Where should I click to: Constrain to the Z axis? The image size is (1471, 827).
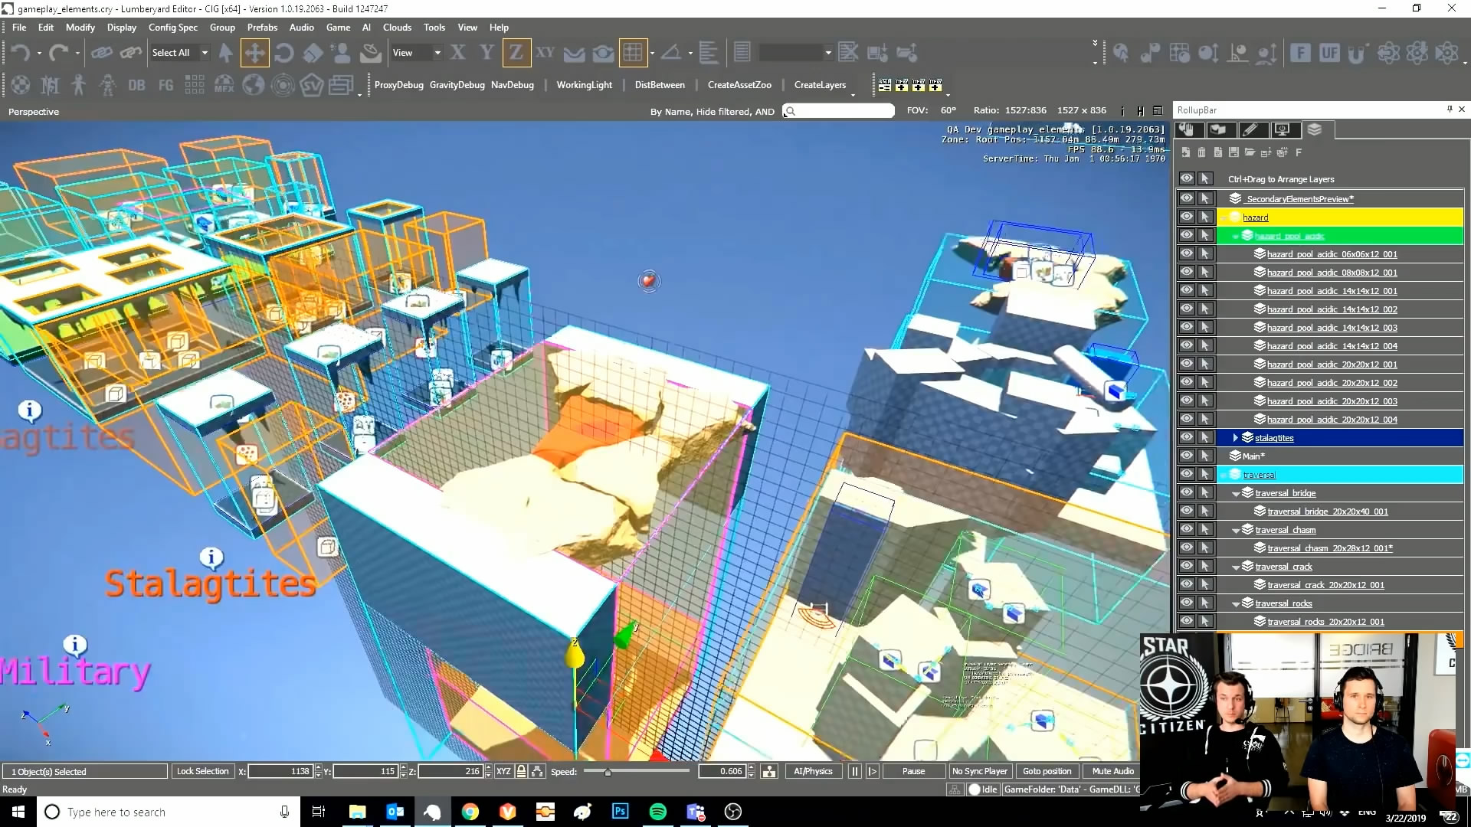[516, 53]
